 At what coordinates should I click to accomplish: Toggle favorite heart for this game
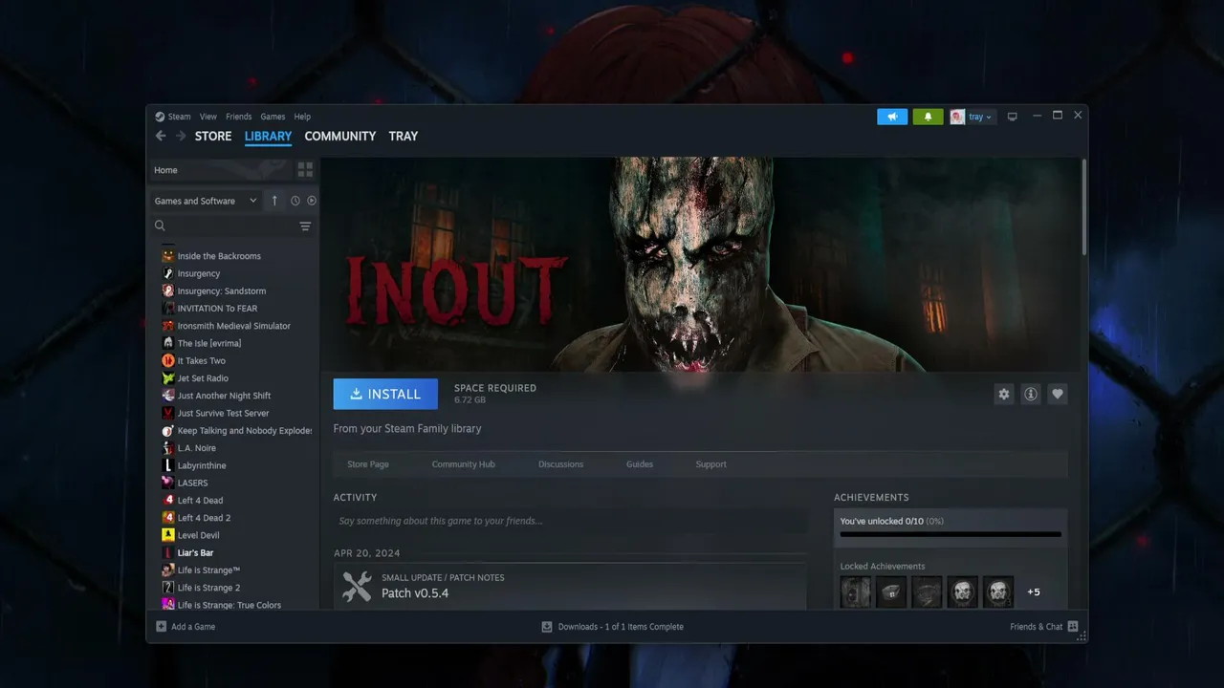click(1058, 394)
